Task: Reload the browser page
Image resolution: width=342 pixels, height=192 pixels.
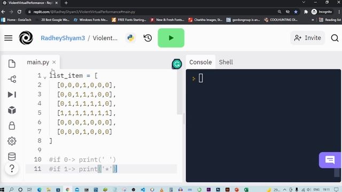Action: (19, 12)
